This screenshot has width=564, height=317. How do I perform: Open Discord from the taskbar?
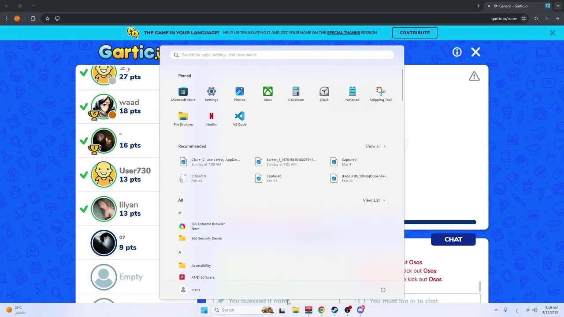[360, 310]
